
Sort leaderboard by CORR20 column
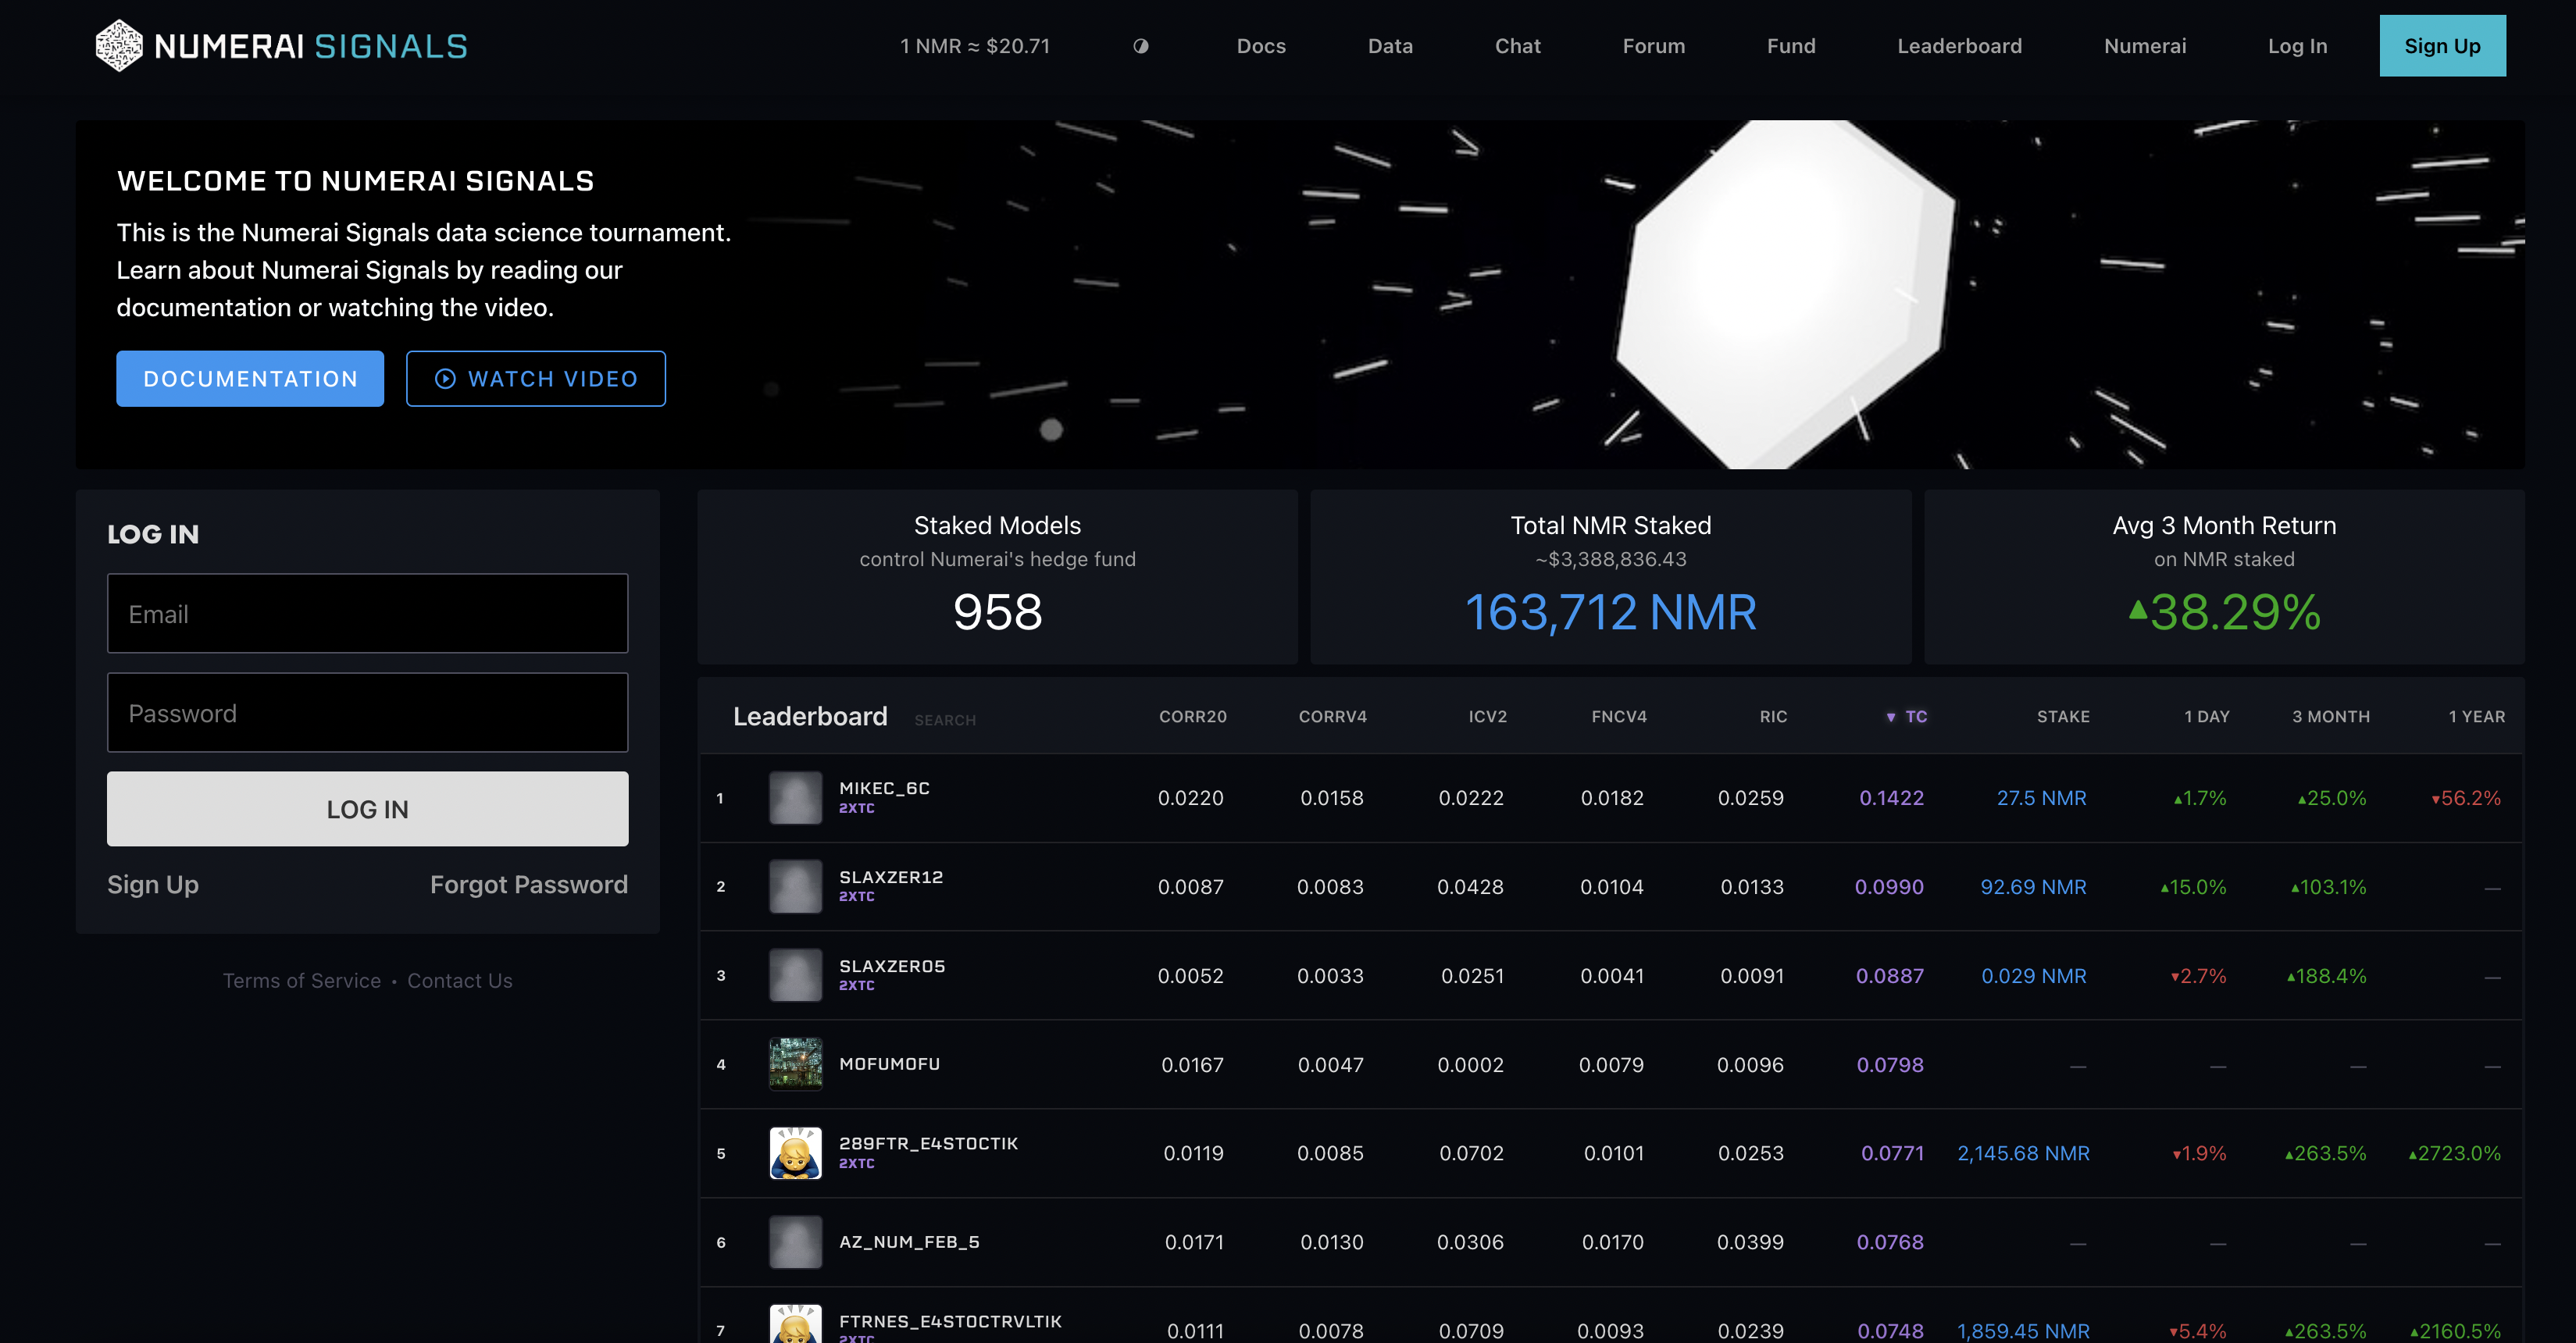click(x=1192, y=717)
